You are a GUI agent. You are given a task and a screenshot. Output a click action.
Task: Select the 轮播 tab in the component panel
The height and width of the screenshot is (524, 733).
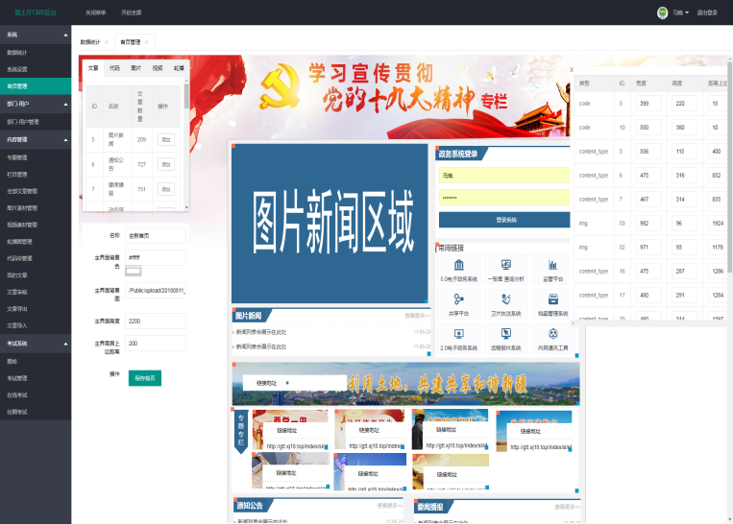(179, 68)
